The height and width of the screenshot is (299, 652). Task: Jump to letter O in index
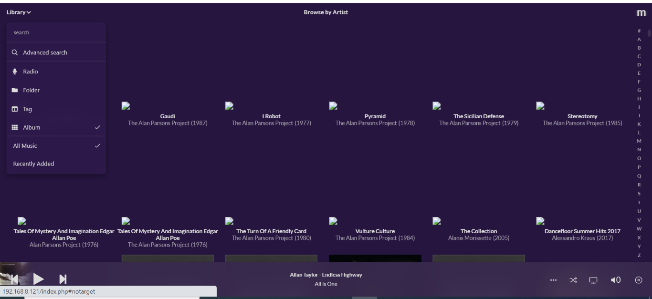tap(639, 158)
